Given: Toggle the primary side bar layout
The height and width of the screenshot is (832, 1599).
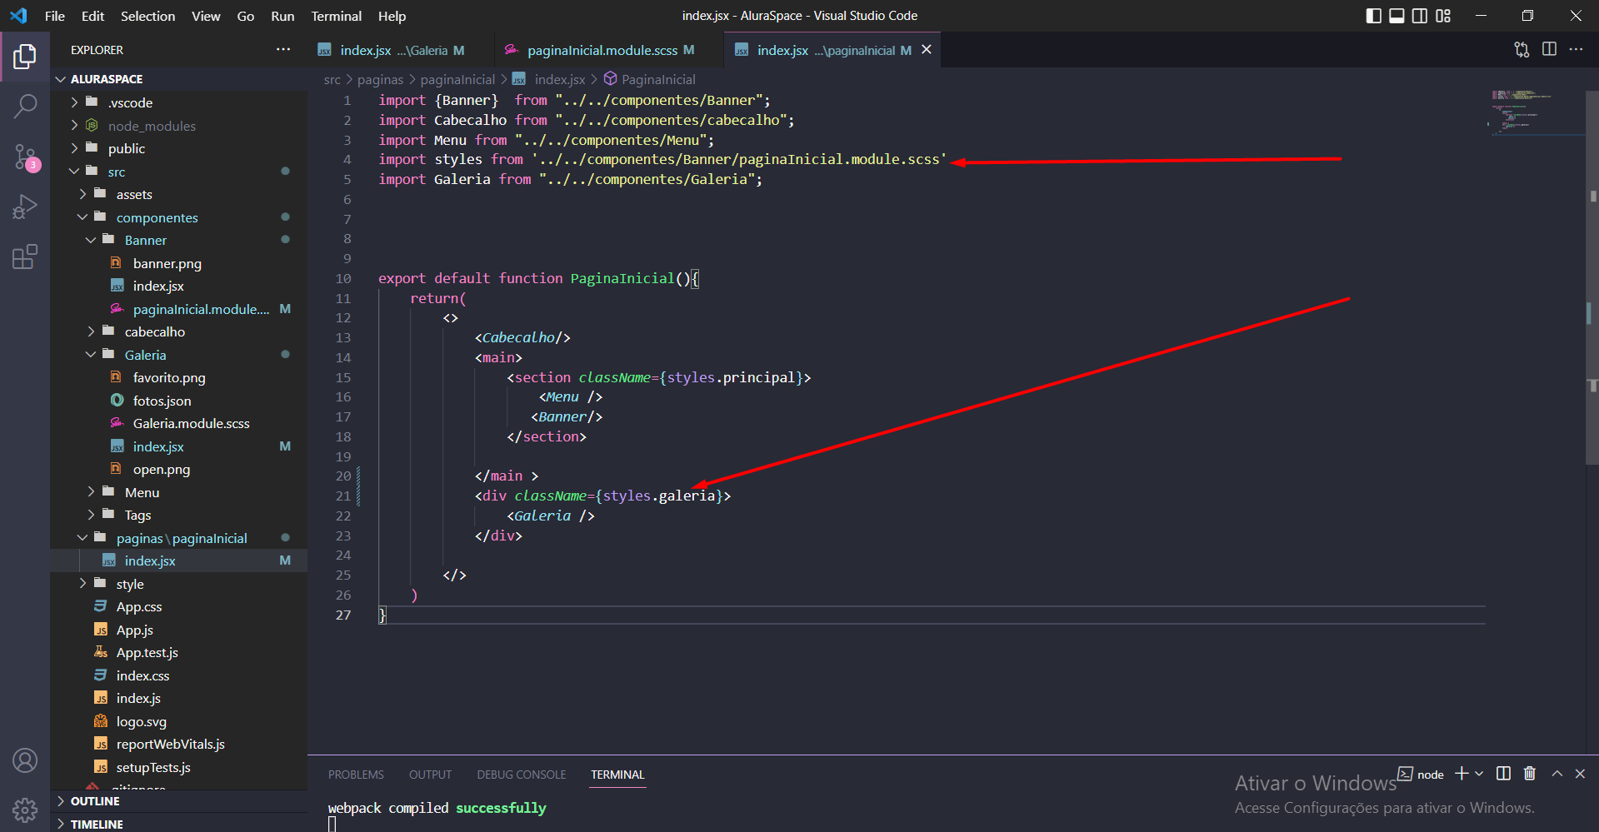Looking at the screenshot, I should [x=1374, y=16].
